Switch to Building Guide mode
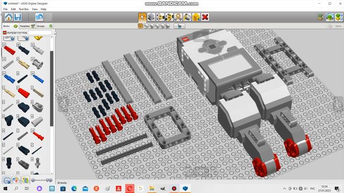The image size is (344, 193). pos(339,17)
